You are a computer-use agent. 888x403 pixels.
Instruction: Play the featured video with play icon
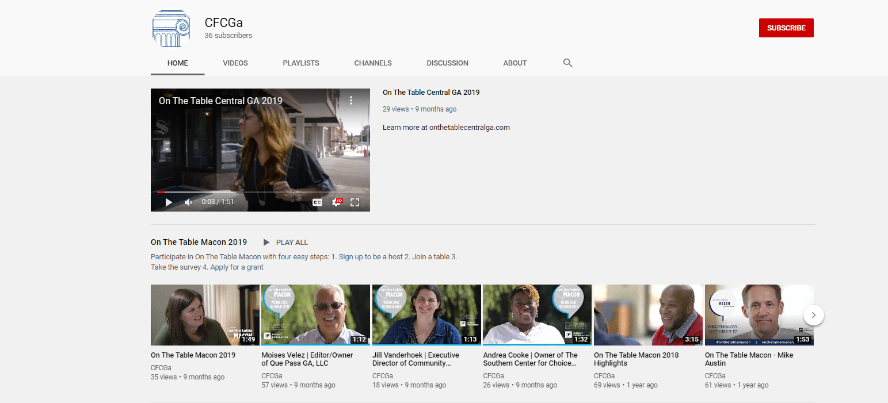click(169, 202)
